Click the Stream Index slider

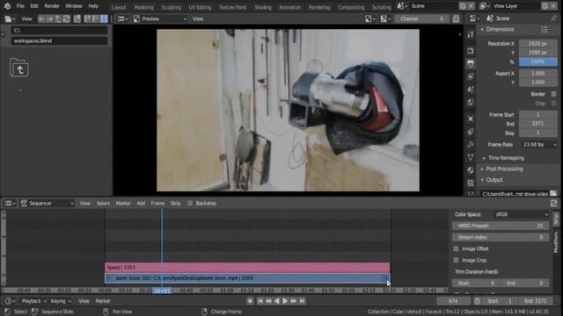pos(501,237)
